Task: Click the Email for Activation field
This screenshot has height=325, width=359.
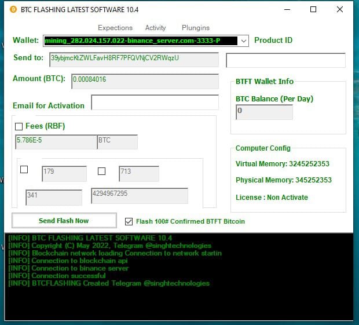Action: [155, 102]
